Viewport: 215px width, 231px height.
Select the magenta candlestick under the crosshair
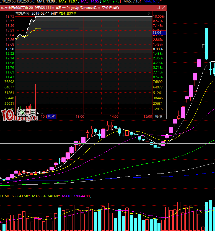[163, 144]
